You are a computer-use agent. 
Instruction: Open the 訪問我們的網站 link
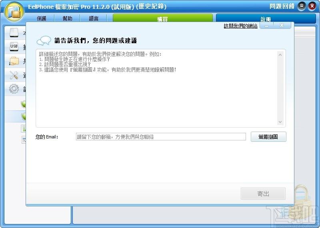(241, 26)
